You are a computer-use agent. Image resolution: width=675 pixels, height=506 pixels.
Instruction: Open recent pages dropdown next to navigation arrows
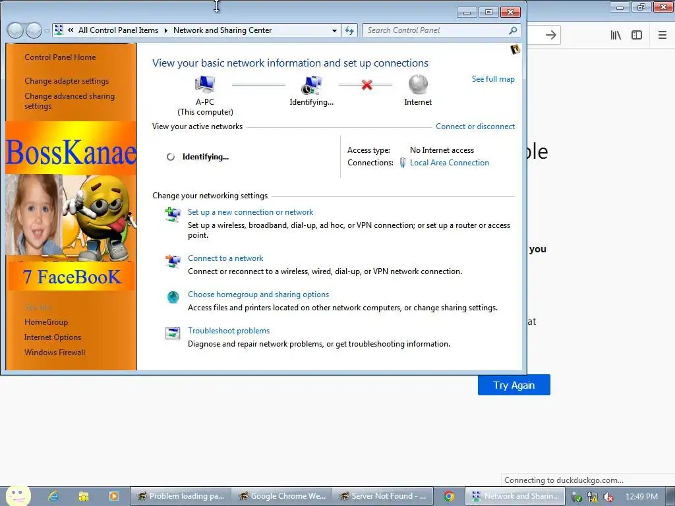click(x=47, y=31)
